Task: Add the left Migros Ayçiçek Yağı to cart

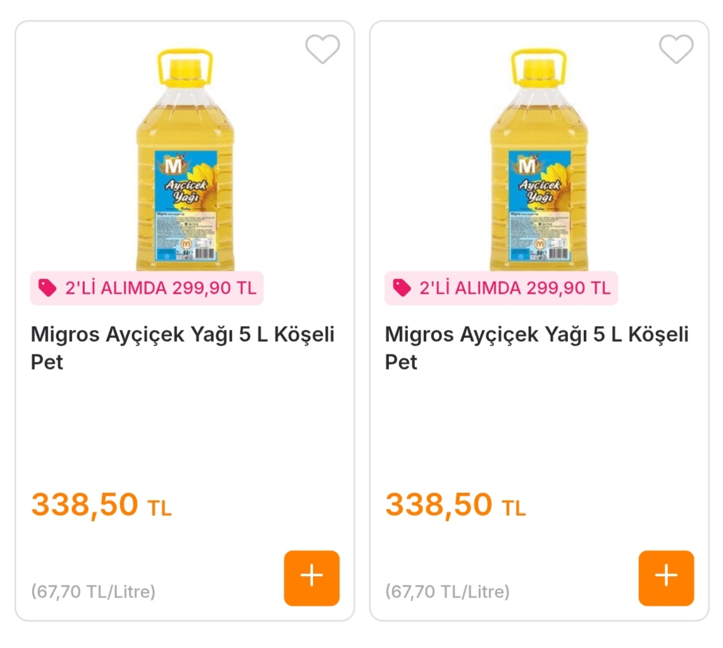Action: tap(311, 578)
